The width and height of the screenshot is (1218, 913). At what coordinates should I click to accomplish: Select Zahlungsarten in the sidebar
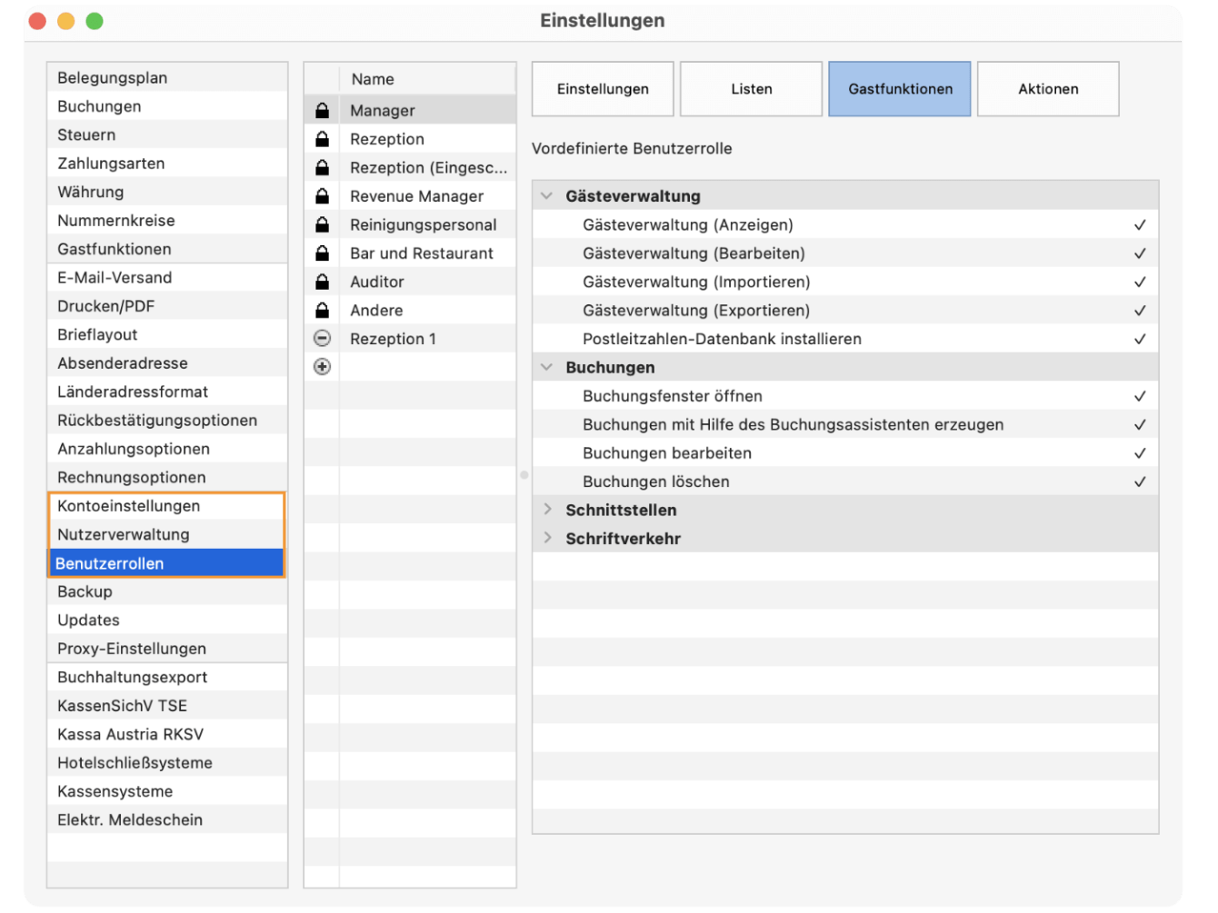tap(167, 164)
